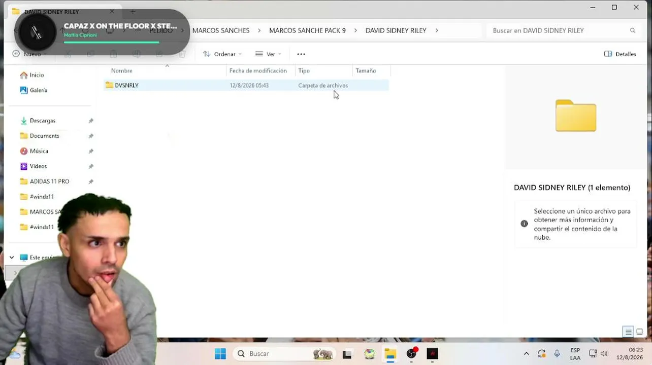
Task: Navigate to MARCOS SANCHE PACK 9 breadcrumb
Action: click(307, 30)
